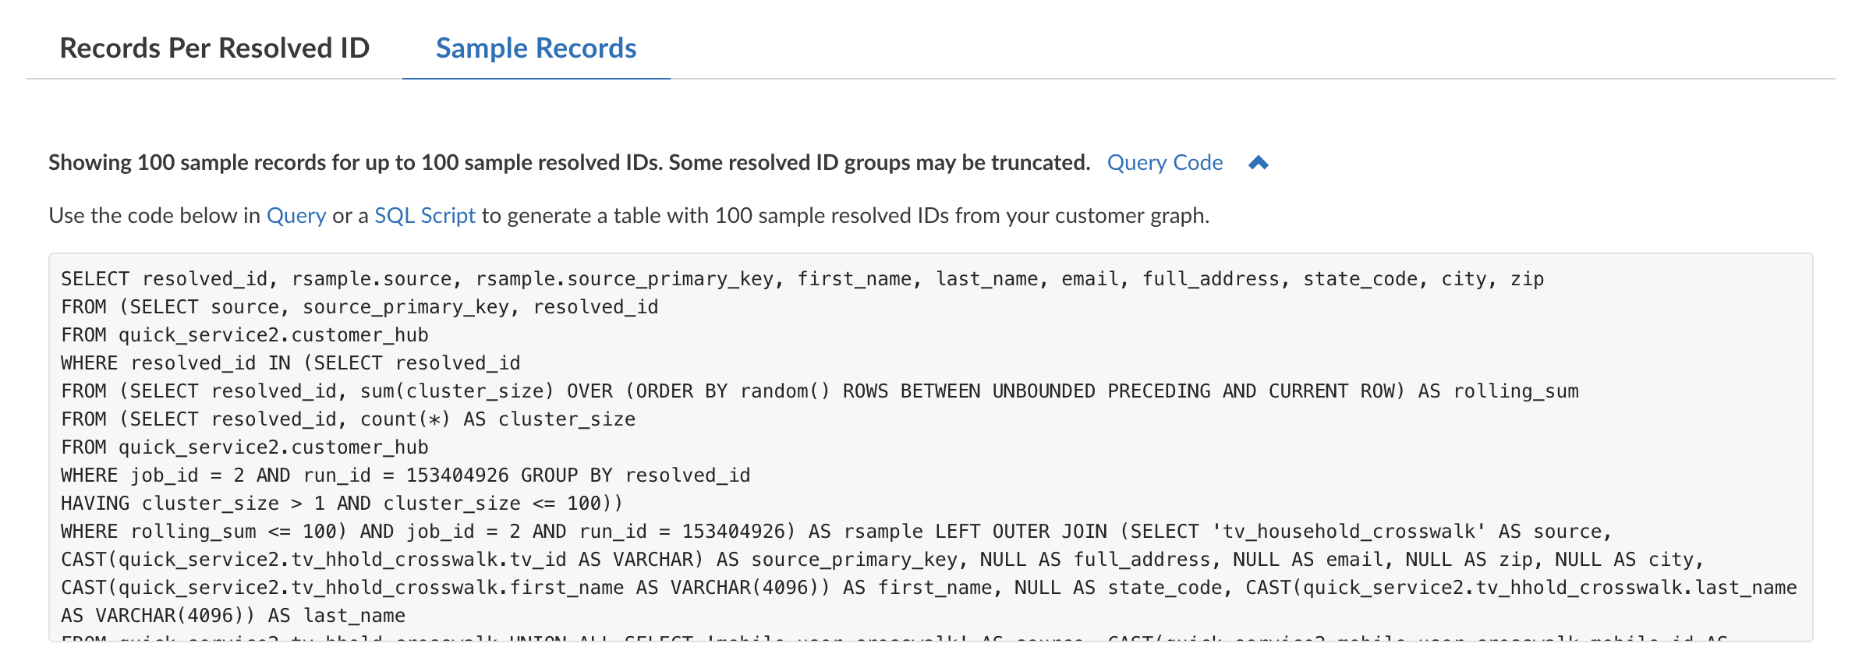This screenshot has width=1873, height=661.
Task: Click the 'CAST(quick_service2.tv_hhold_crosswalk.tv_id' code line
Action: 883,560
